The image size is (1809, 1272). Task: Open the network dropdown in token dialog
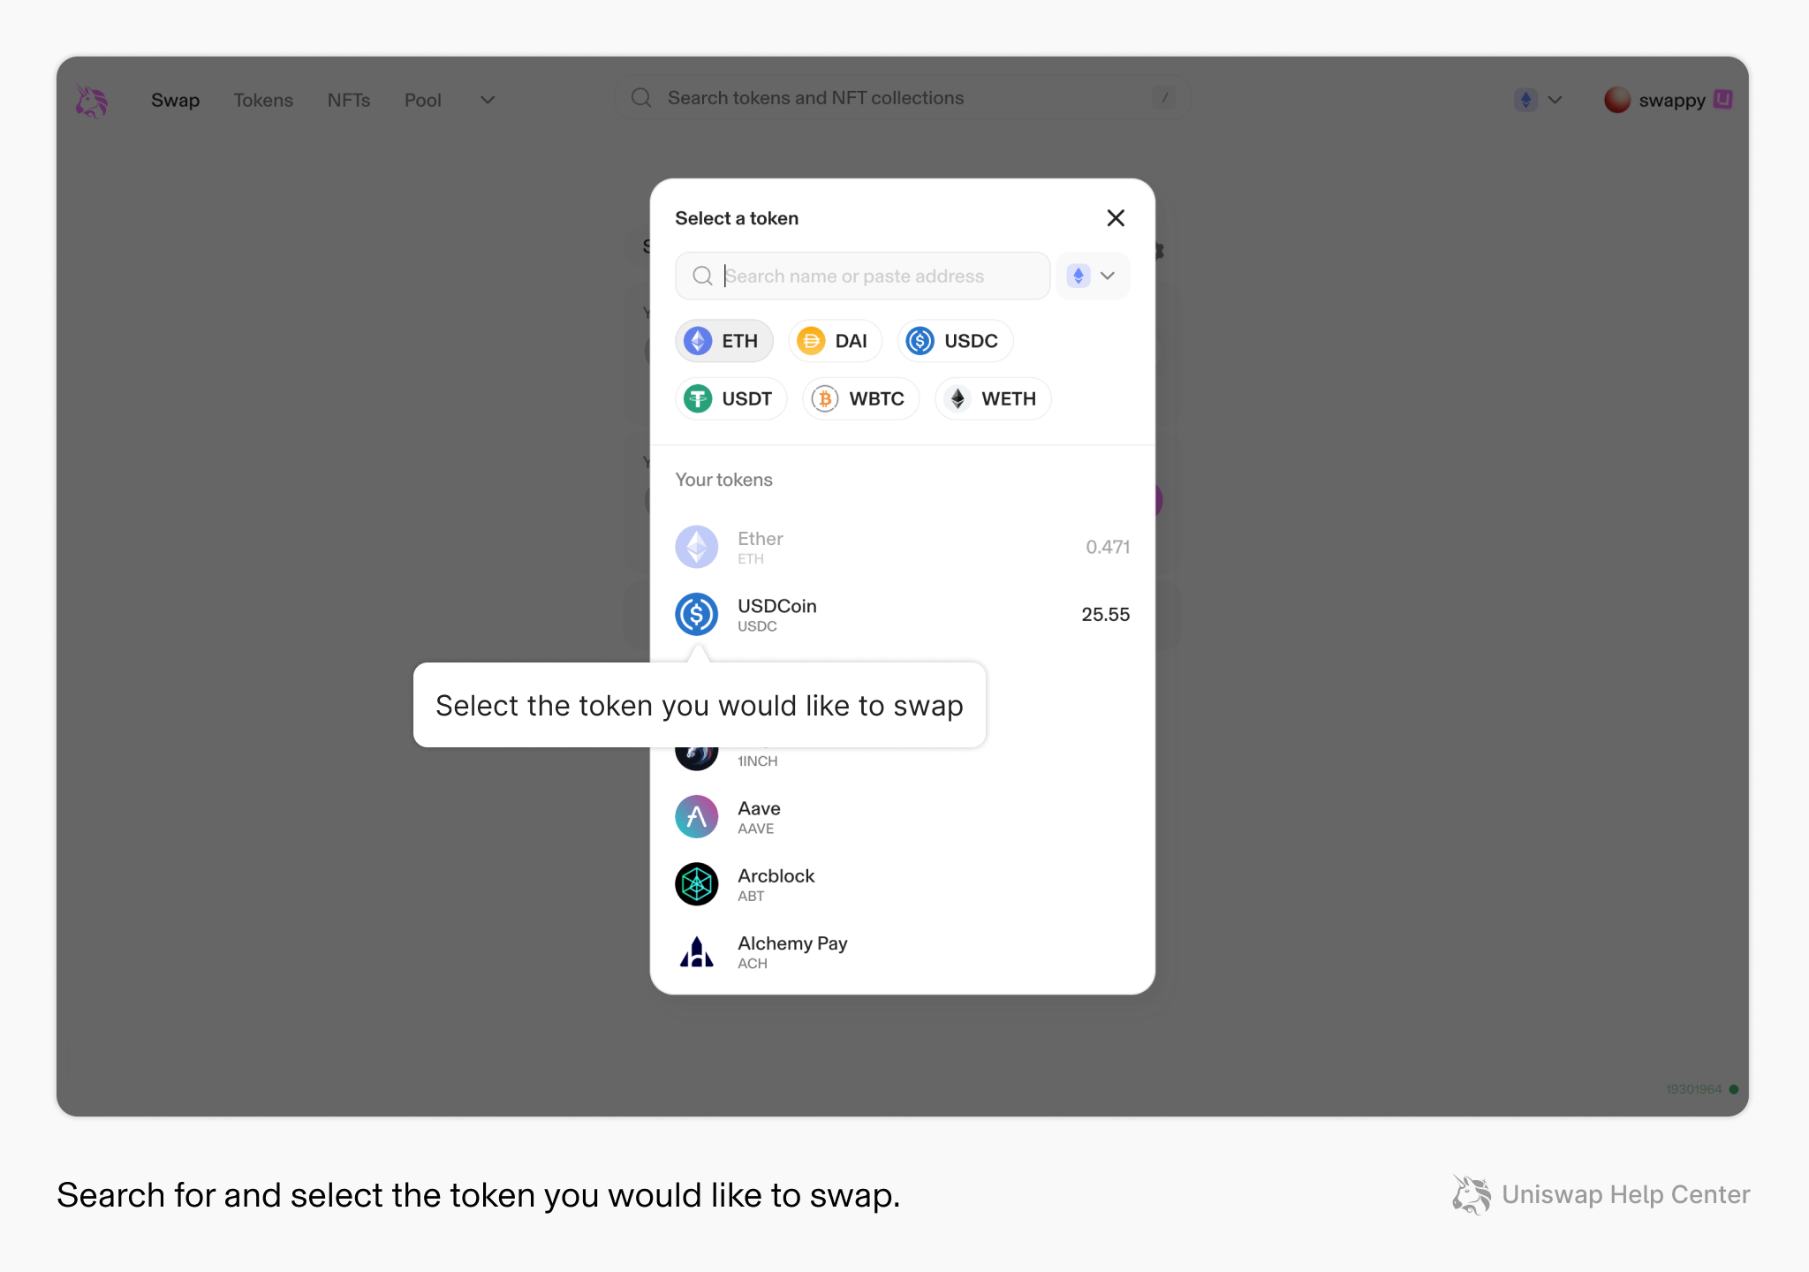click(x=1093, y=276)
